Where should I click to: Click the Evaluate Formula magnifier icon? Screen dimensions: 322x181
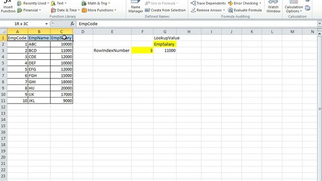[230, 10]
